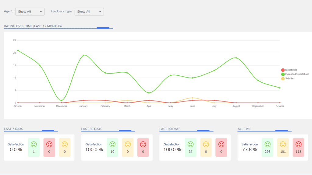This screenshot has height=175, width=312.
Task: Select green happy face in Last 90 Days
Action: (x=191, y=144)
